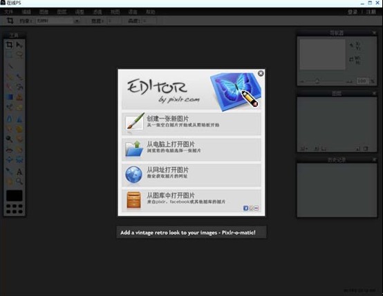Viewport: 383px width, 296px height.
Task: Open the Pixlr-o-matic vintage retro banner
Action: click(192, 232)
